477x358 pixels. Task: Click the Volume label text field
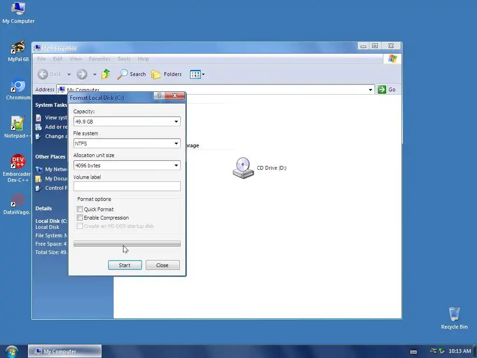pyautogui.click(x=127, y=186)
